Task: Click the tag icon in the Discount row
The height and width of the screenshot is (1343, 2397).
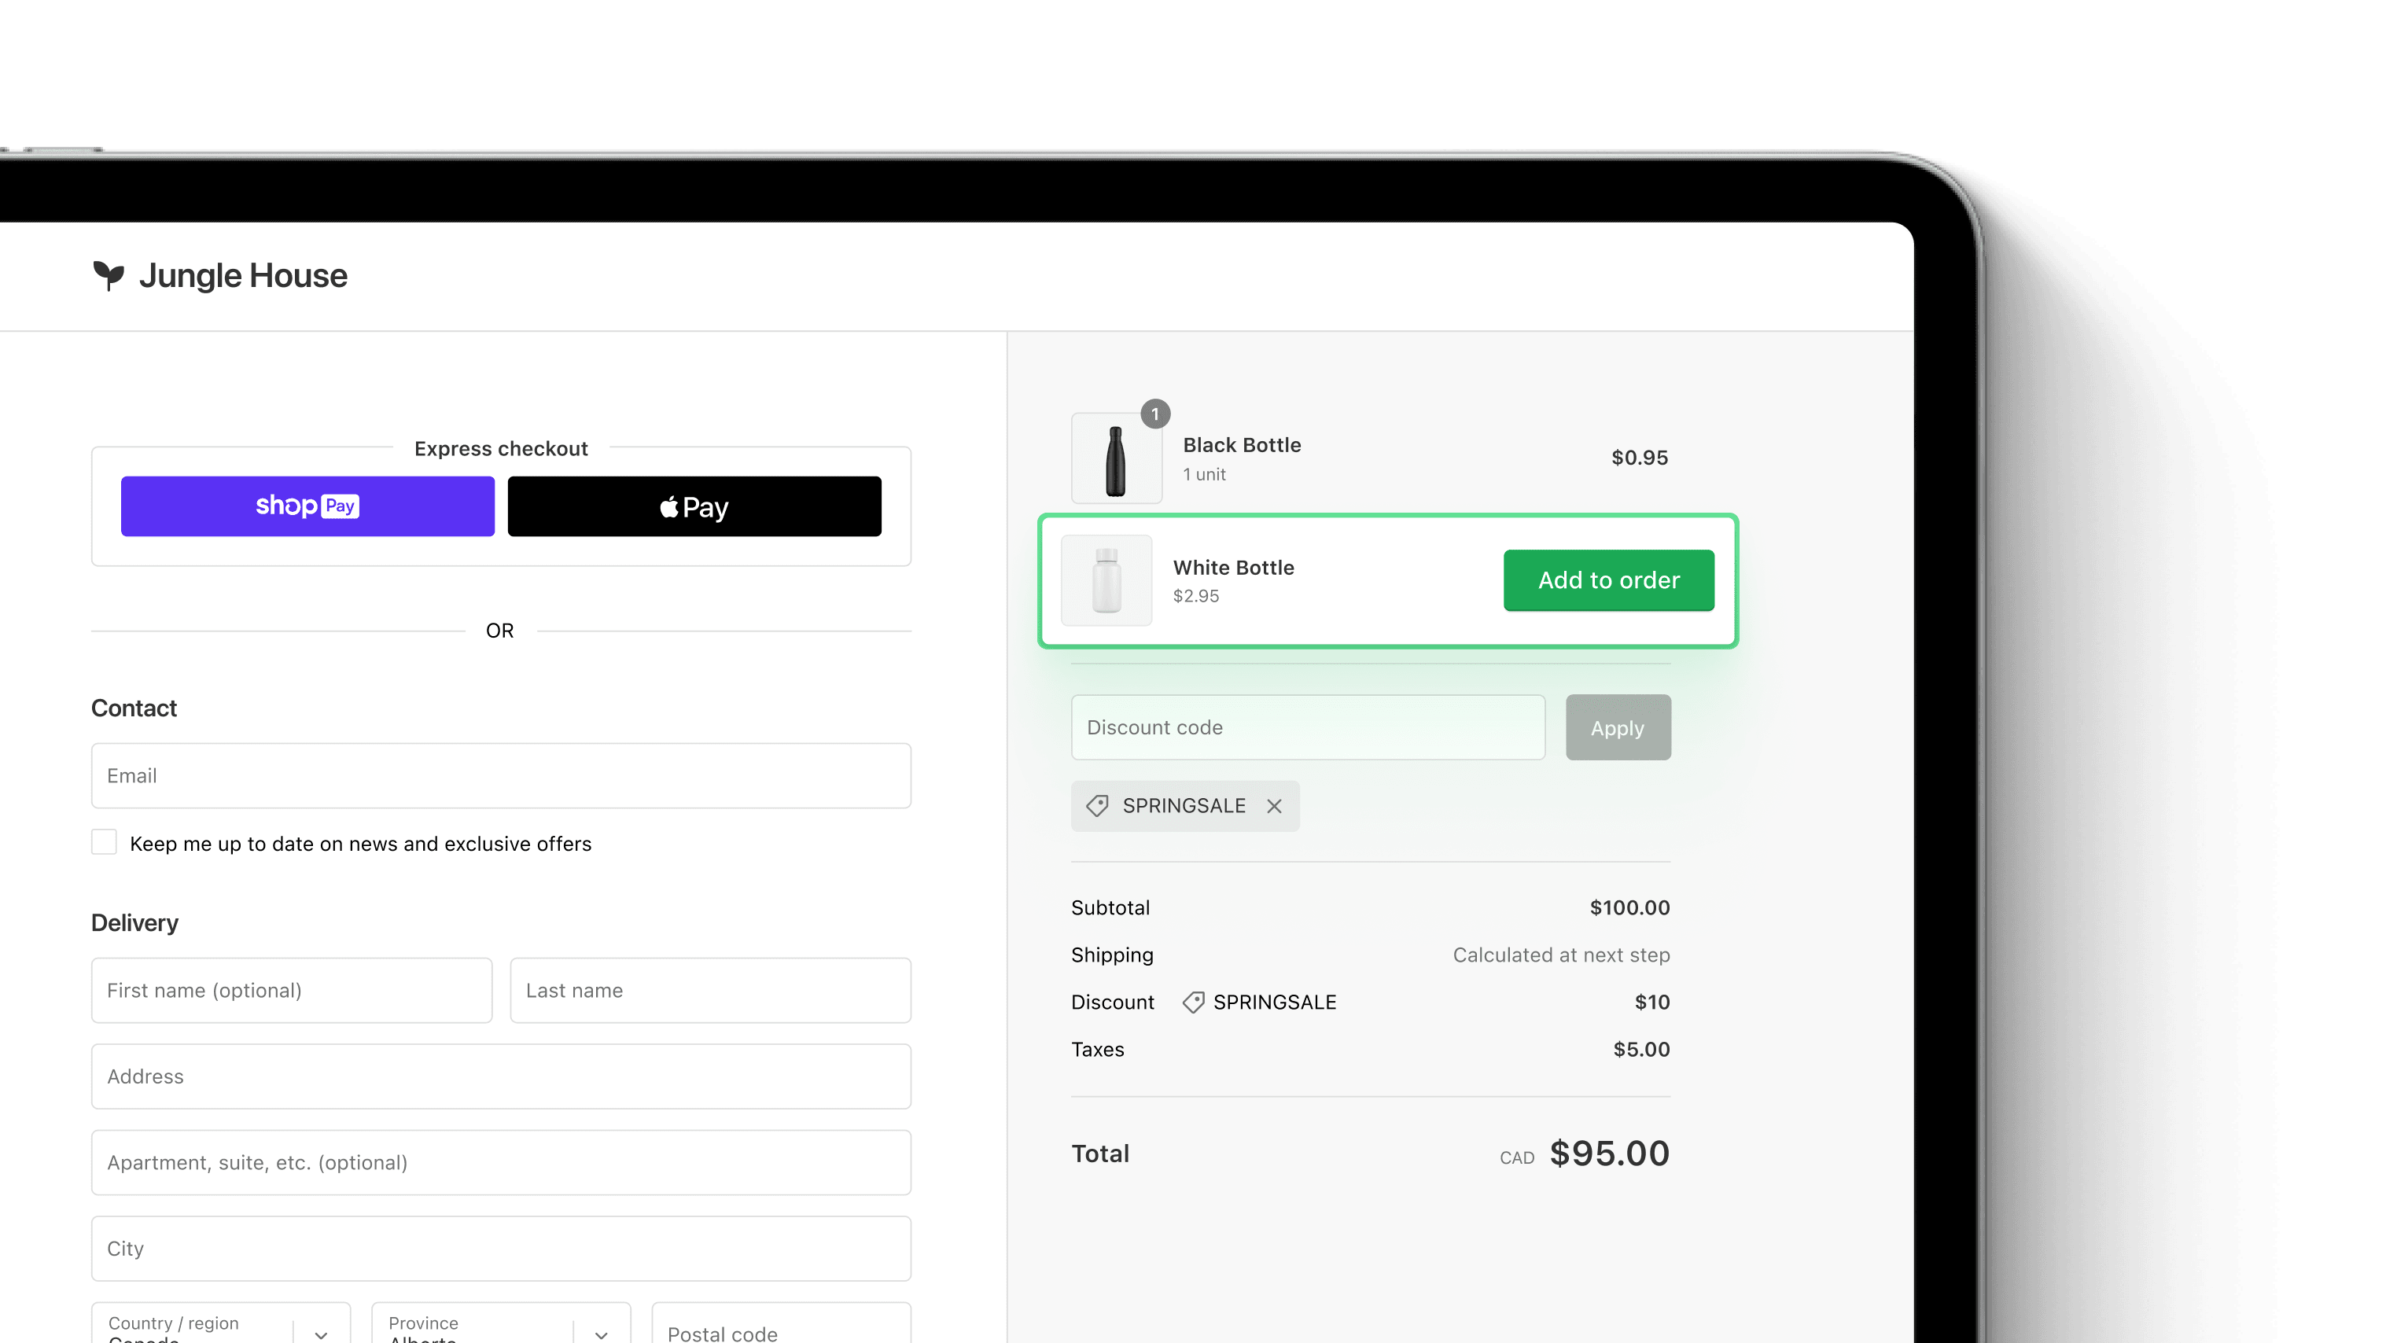Action: pyautogui.click(x=1193, y=1003)
